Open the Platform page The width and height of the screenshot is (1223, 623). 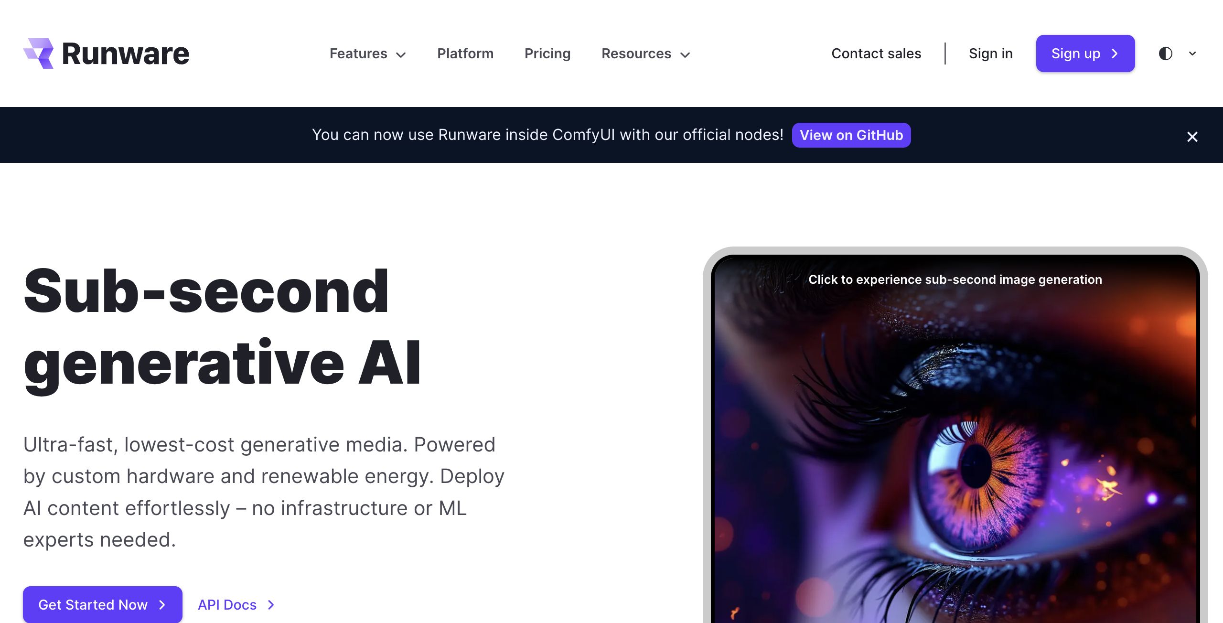point(465,54)
